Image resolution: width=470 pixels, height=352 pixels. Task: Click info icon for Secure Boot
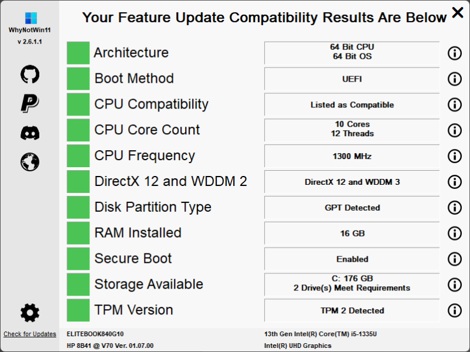click(x=455, y=259)
